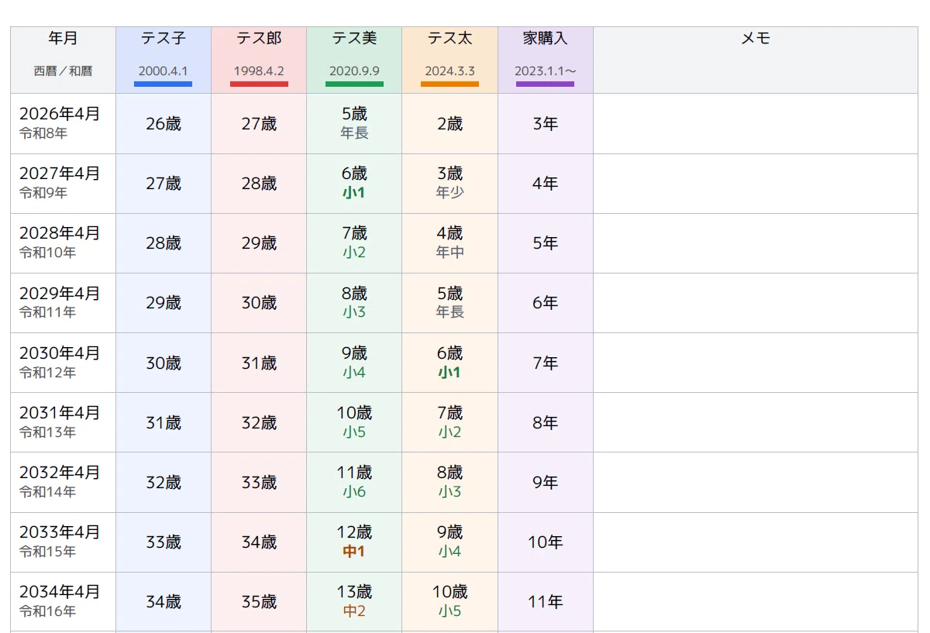Select the 2034年4月 row label
The image size is (930, 633).
click(60, 592)
